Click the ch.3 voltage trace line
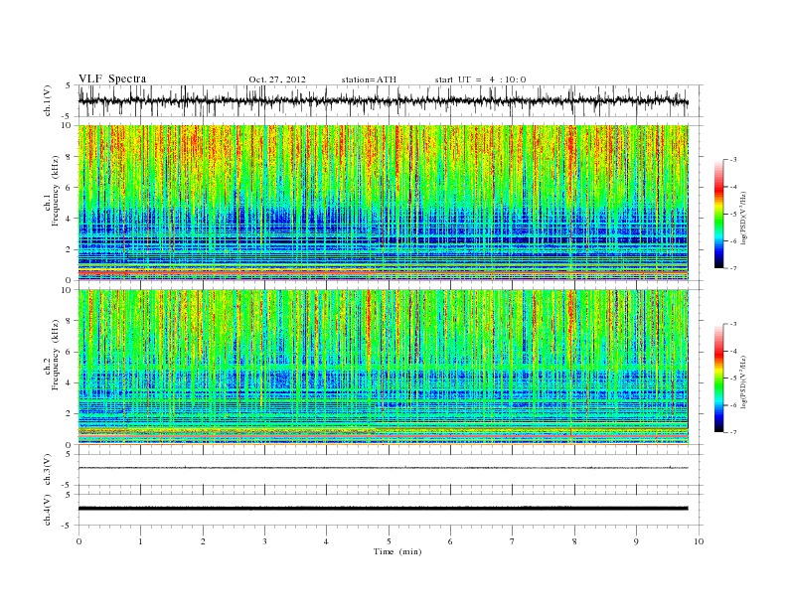 (x=384, y=468)
